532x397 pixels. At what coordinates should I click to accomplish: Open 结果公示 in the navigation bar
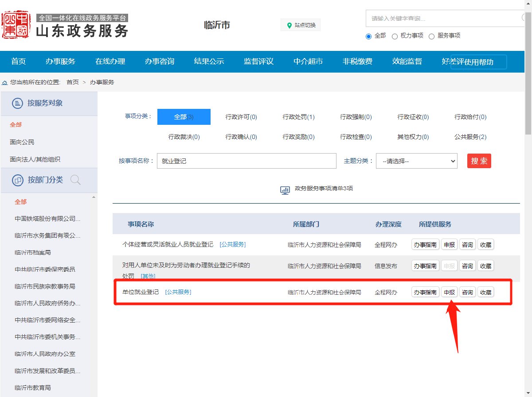[x=209, y=62]
